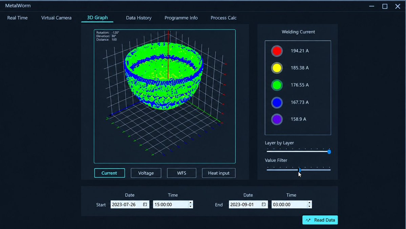The height and width of the screenshot is (229, 406).
Task: Click the blue 167.73 A legend circle
Action: coord(277,102)
